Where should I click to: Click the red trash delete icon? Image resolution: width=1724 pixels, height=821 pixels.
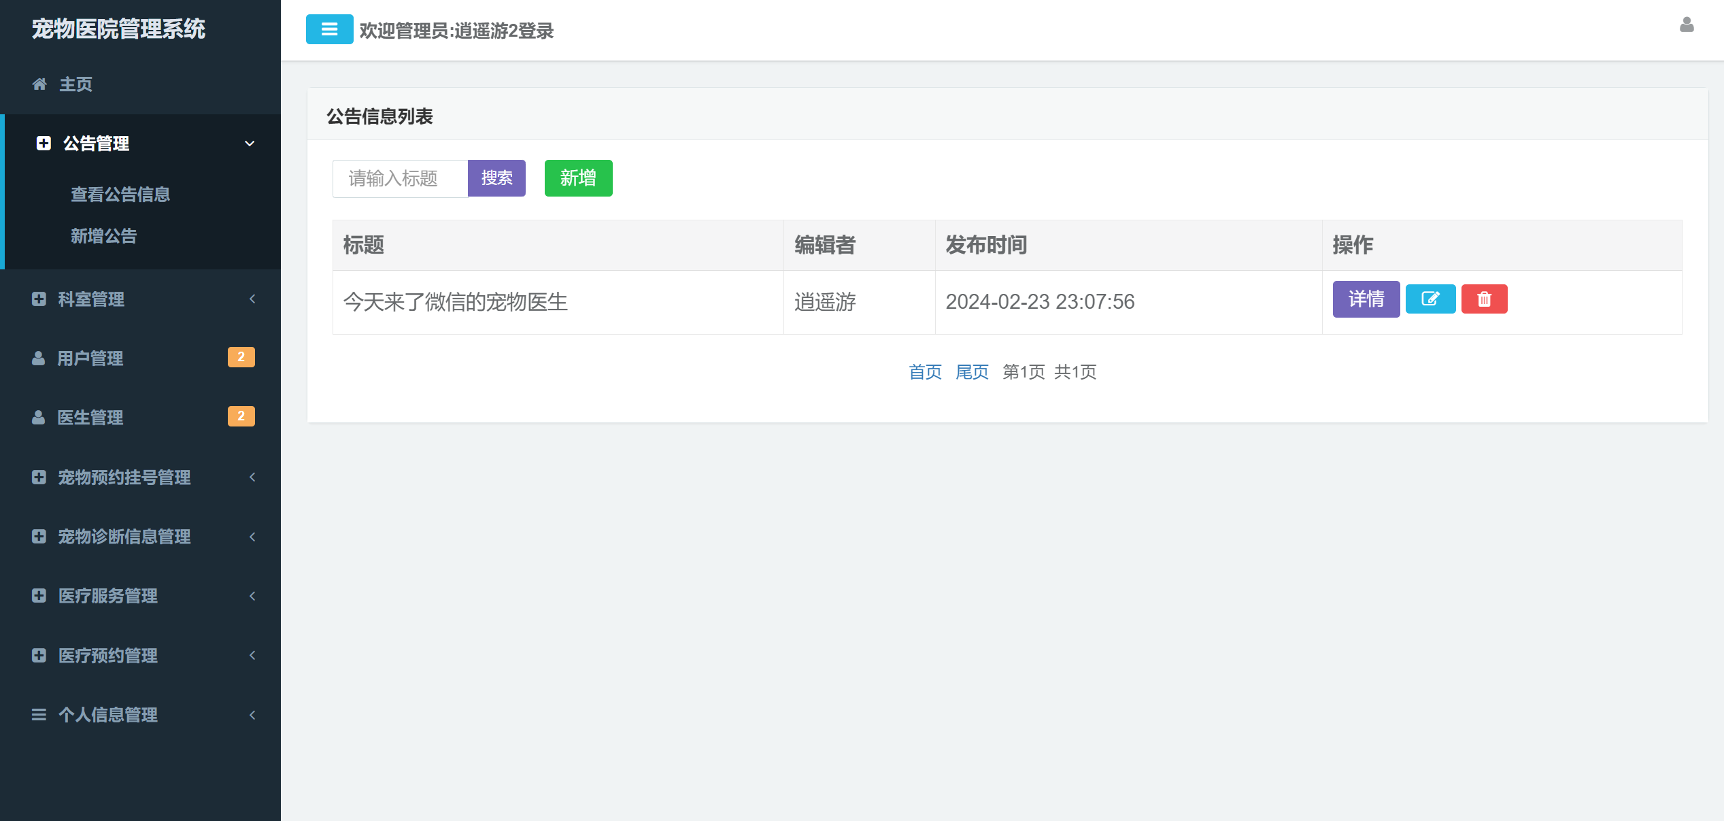pos(1484,299)
